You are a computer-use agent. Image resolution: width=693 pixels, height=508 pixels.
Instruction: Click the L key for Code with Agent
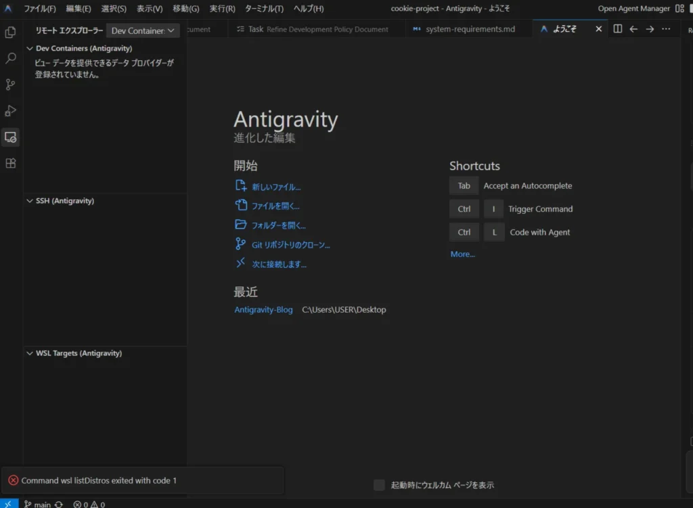[x=494, y=232]
